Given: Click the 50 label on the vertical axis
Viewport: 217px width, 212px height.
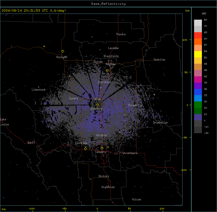Looking at the screenshot, I should [x=186, y=72].
